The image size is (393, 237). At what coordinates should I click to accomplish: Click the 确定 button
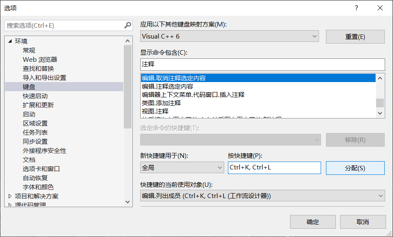pyautogui.click(x=313, y=222)
